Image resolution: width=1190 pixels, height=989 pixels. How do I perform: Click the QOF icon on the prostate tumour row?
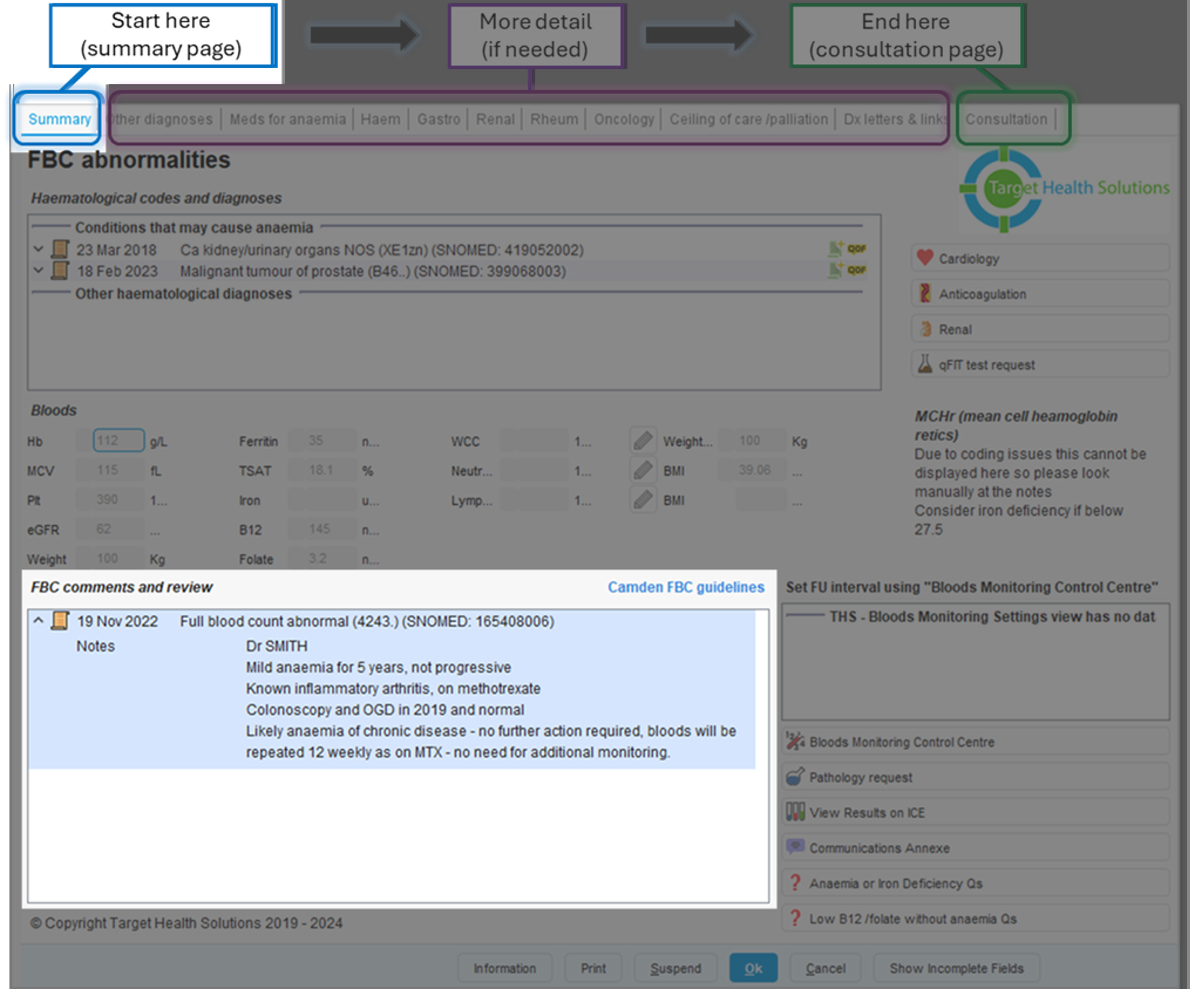(856, 270)
